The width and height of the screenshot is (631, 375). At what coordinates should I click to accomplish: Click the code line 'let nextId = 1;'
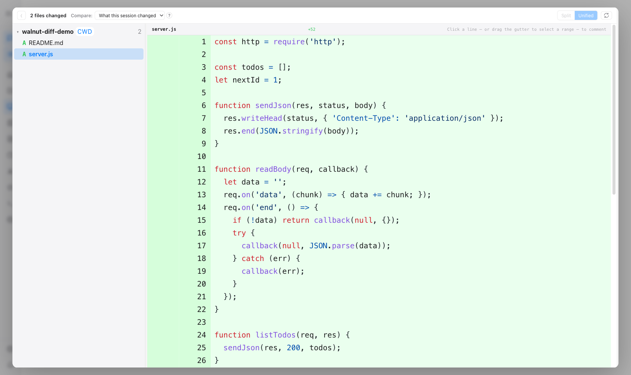click(x=248, y=80)
